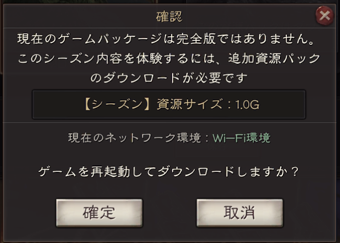340x243 pixels.
Task: Click the line のダウンロードが必要です
Action: (169, 79)
